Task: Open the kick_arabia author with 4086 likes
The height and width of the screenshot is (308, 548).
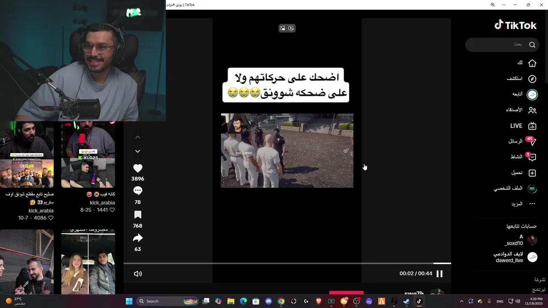Action: pos(41,210)
